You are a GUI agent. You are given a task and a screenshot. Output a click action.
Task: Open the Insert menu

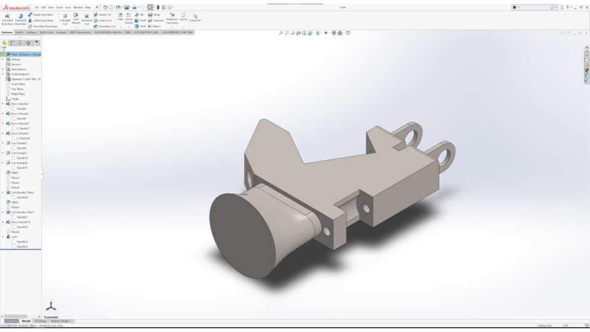pyautogui.click(x=60, y=7)
